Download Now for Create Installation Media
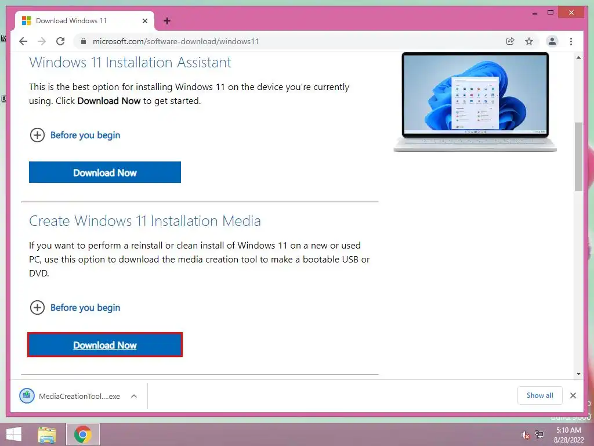The height and width of the screenshot is (446, 594). 105,345
